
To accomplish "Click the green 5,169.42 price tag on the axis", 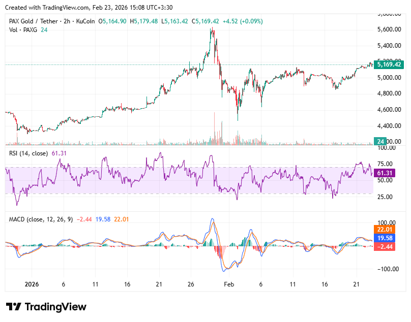I will [389, 65].
